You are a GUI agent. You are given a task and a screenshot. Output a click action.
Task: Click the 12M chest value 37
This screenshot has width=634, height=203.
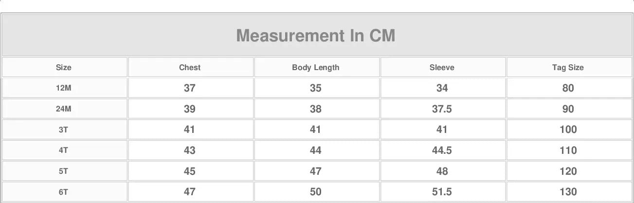190,88
